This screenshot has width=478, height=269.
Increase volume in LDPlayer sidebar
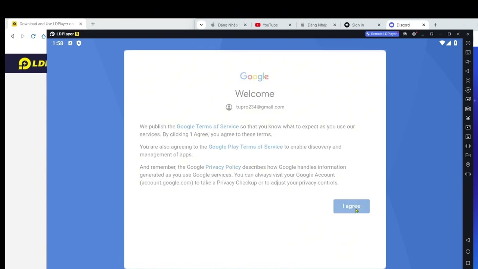[x=468, y=62]
